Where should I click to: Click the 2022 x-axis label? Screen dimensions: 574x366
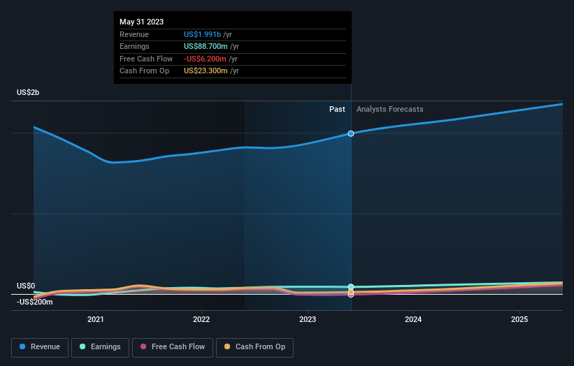tap(201, 319)
